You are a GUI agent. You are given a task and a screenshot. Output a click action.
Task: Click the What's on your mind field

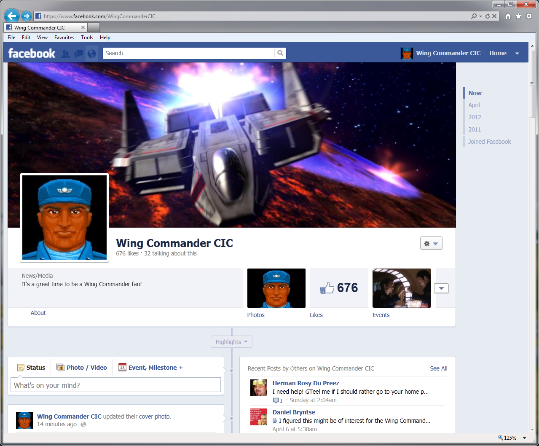(115, 385)
